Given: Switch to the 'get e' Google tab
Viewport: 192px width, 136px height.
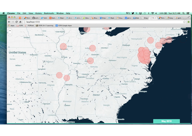Looking at the screenshot, I should (x=128, y=18).
